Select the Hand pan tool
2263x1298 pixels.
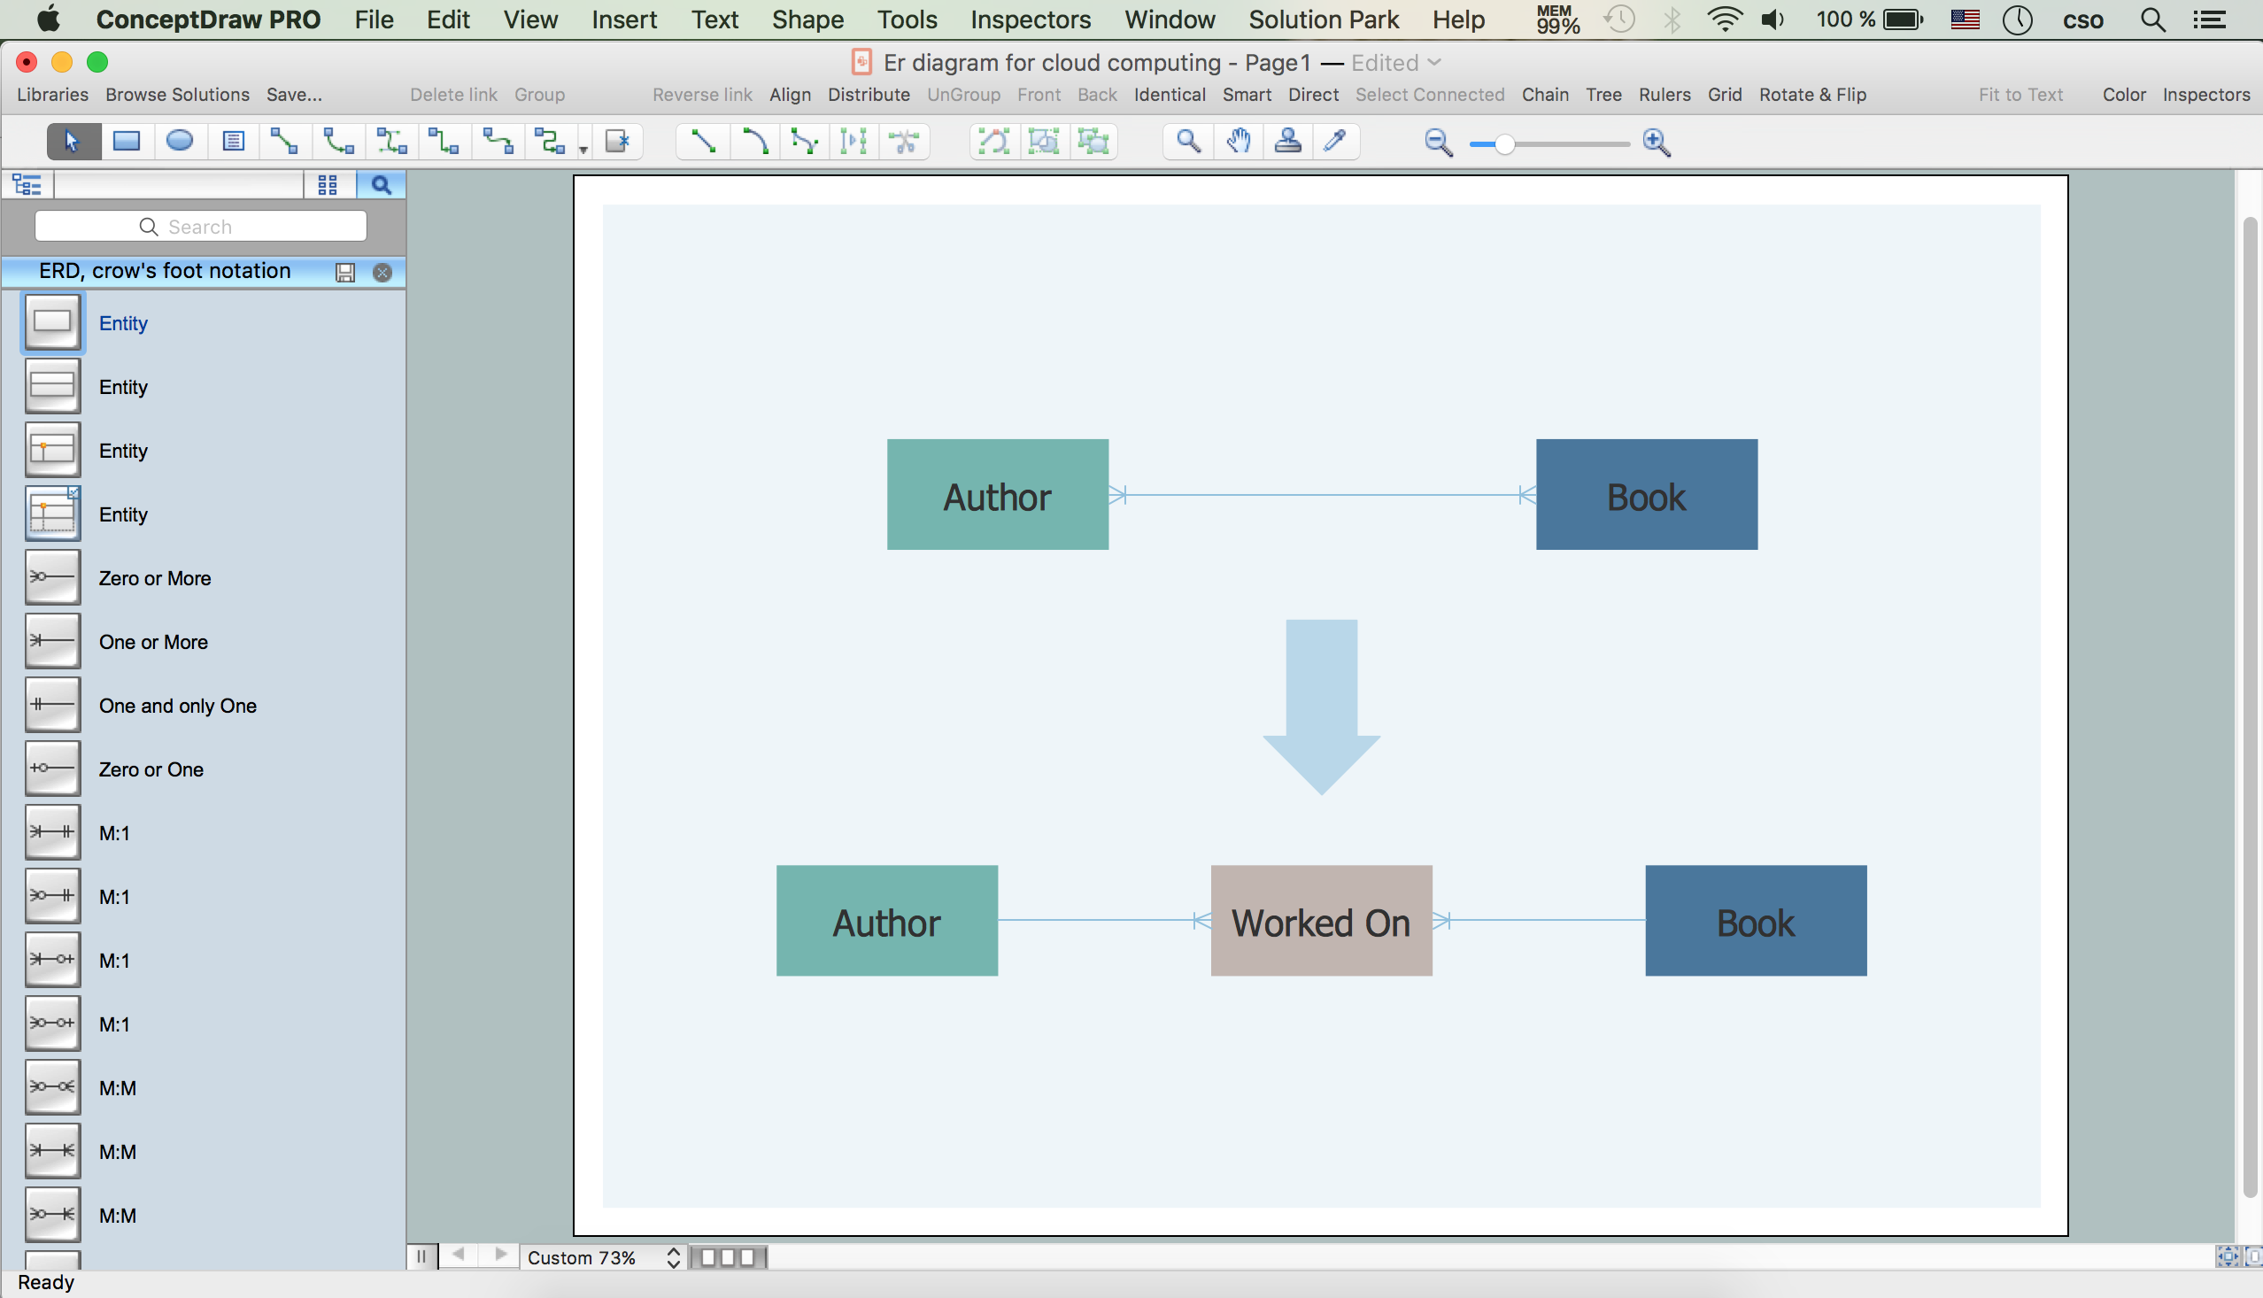pos(1237,142)
